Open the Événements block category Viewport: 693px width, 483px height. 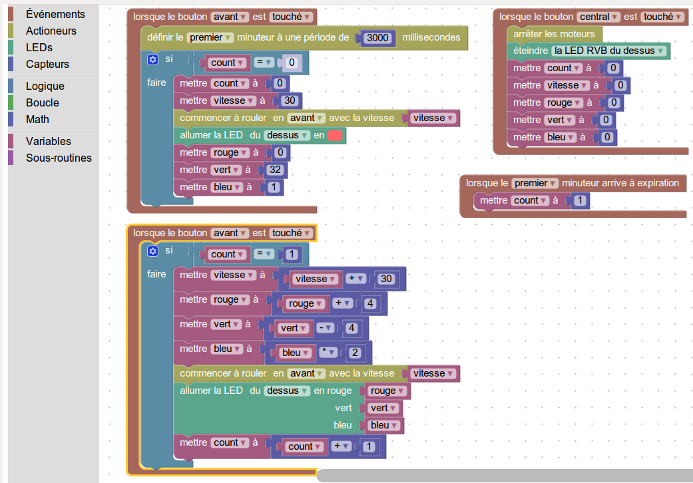(x=55, y=14)
